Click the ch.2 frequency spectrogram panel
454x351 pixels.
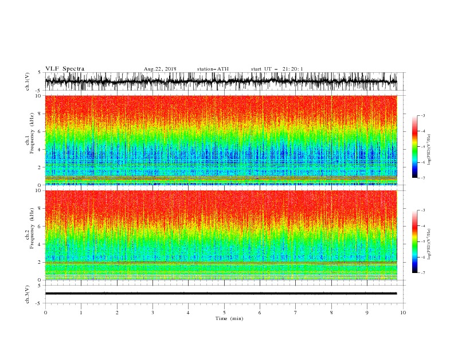coord(221,235)
